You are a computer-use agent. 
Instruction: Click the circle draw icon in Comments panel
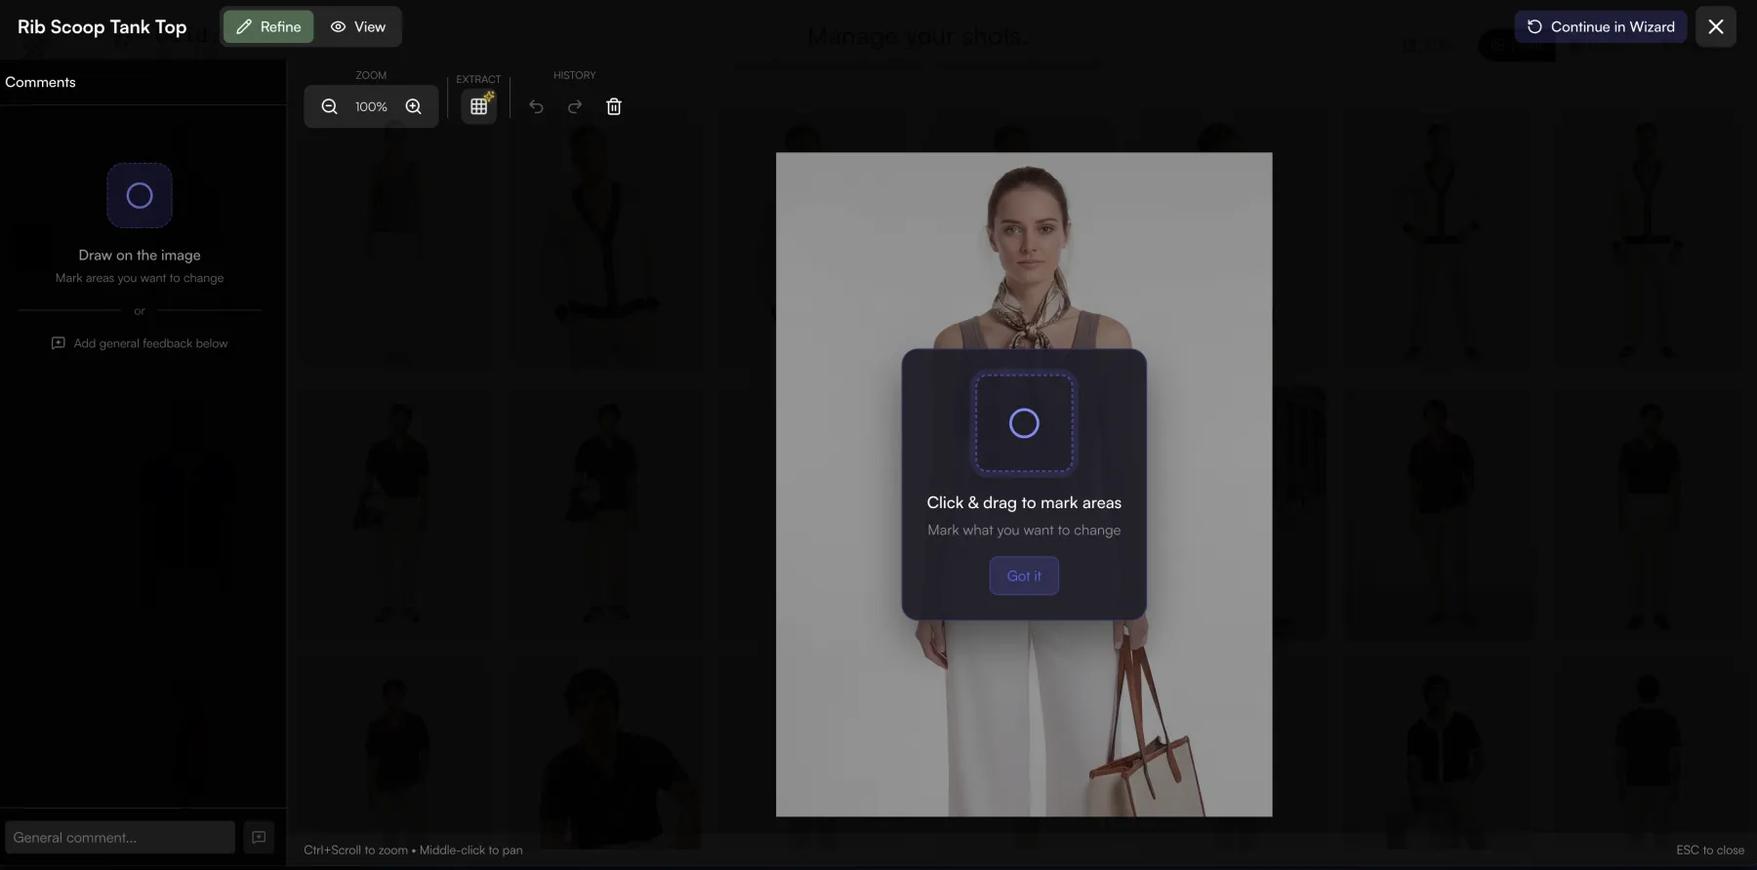pyautogui.click(x=140, y=195)
